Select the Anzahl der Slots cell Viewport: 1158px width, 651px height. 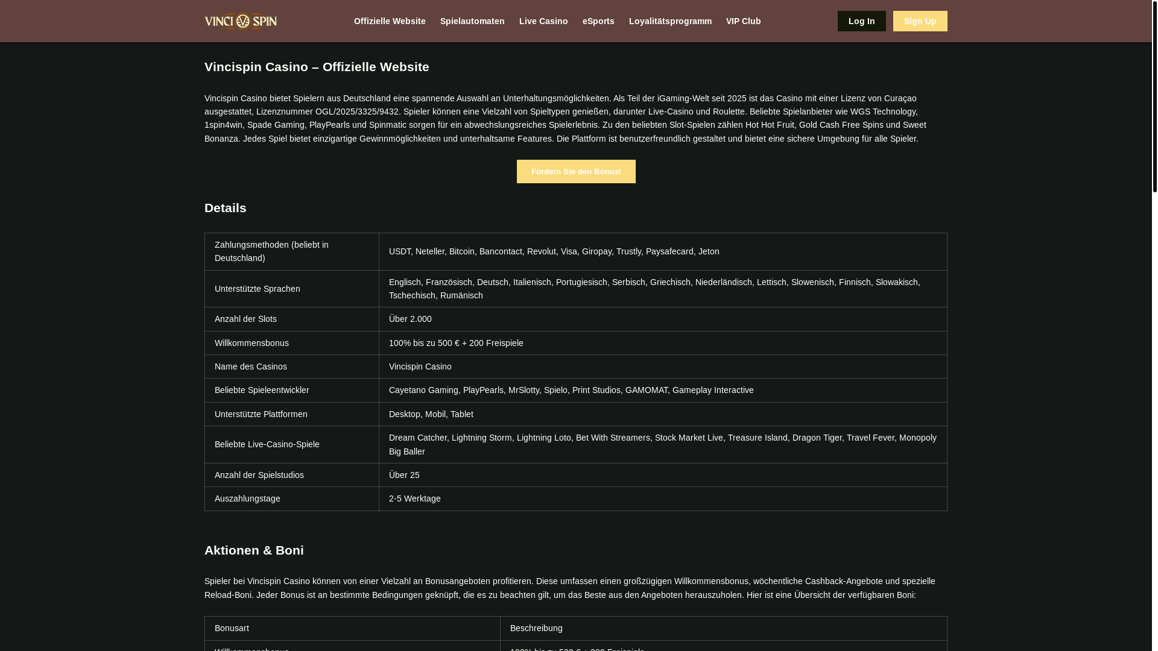(292, 319)
